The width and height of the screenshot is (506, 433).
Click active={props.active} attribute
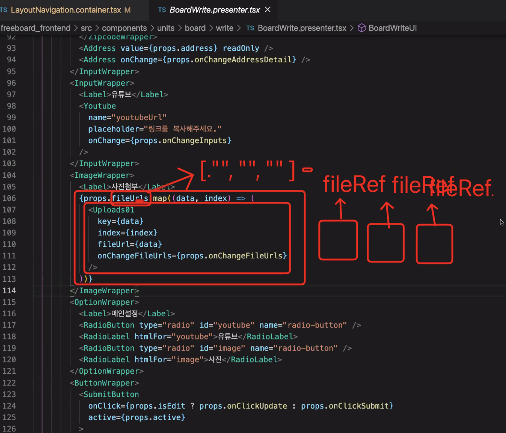(x=137, y=417)
